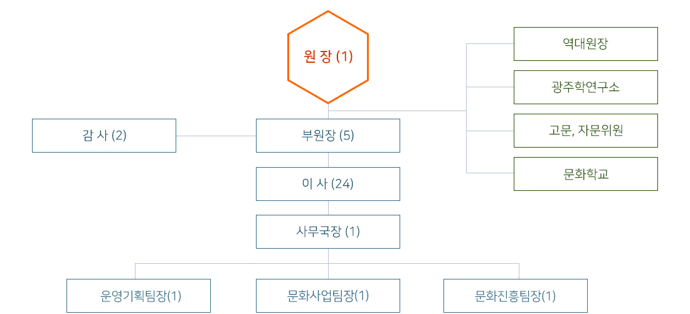Click the 문화진흥팀장(1) box
690x314 pixels.
click(516, 296)
